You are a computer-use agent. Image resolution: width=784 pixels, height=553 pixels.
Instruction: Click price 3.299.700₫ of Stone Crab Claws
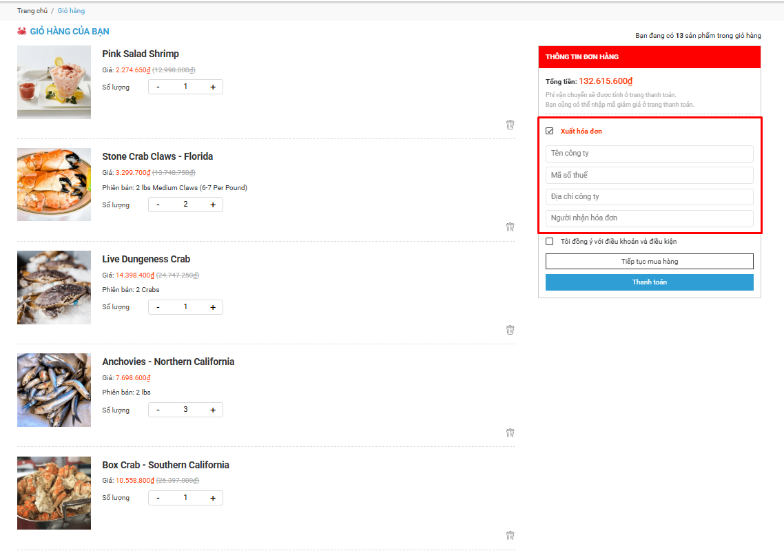[133, 172]
